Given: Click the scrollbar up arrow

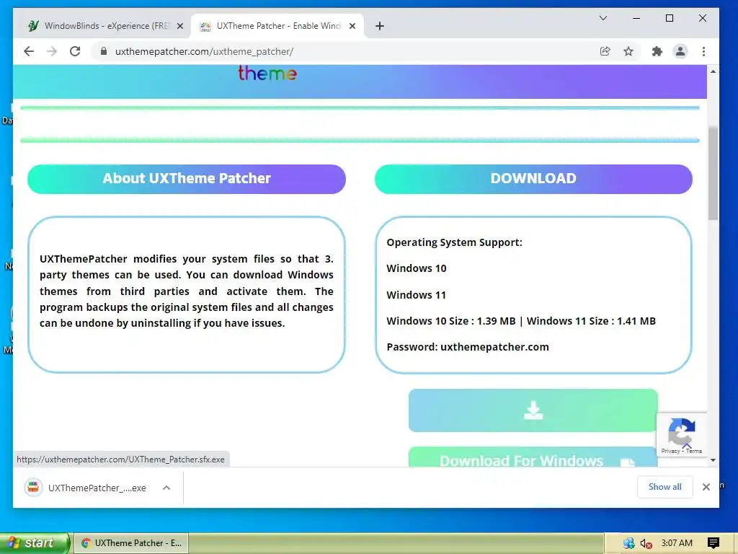Looking at the screenshot, I should point(713,71).
